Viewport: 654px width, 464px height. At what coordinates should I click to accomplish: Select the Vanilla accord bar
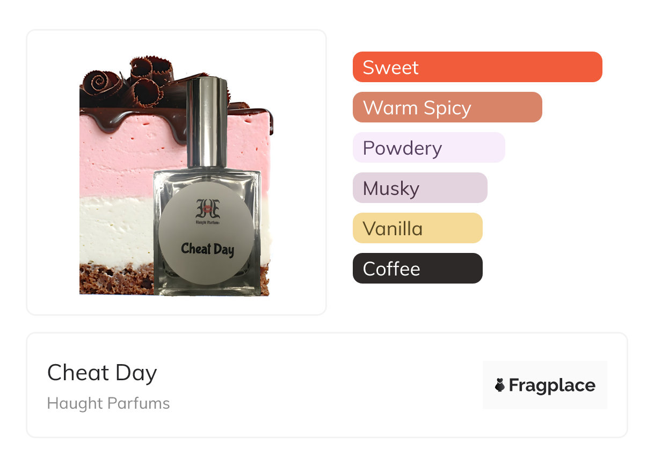coord(417,228)
